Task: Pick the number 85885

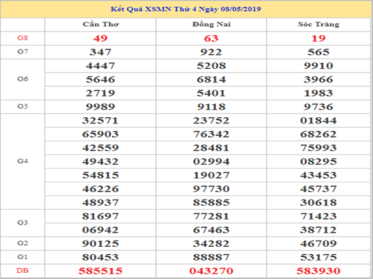Action: [x=211, y=203]
